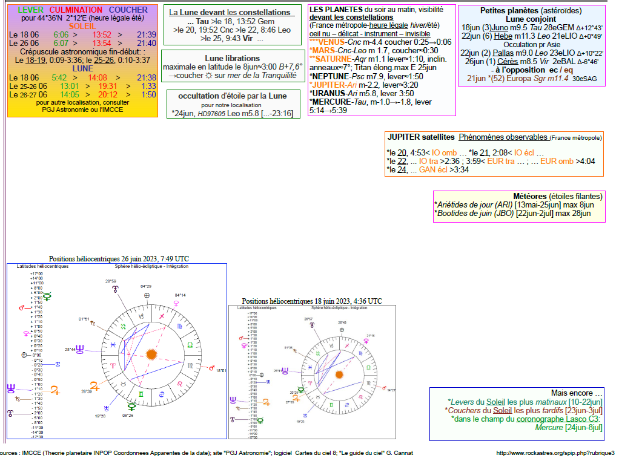Click 'Soleil' in the Levers les plus matinaux line
This screenshot has width=619, height=461.
click(495, 402)
